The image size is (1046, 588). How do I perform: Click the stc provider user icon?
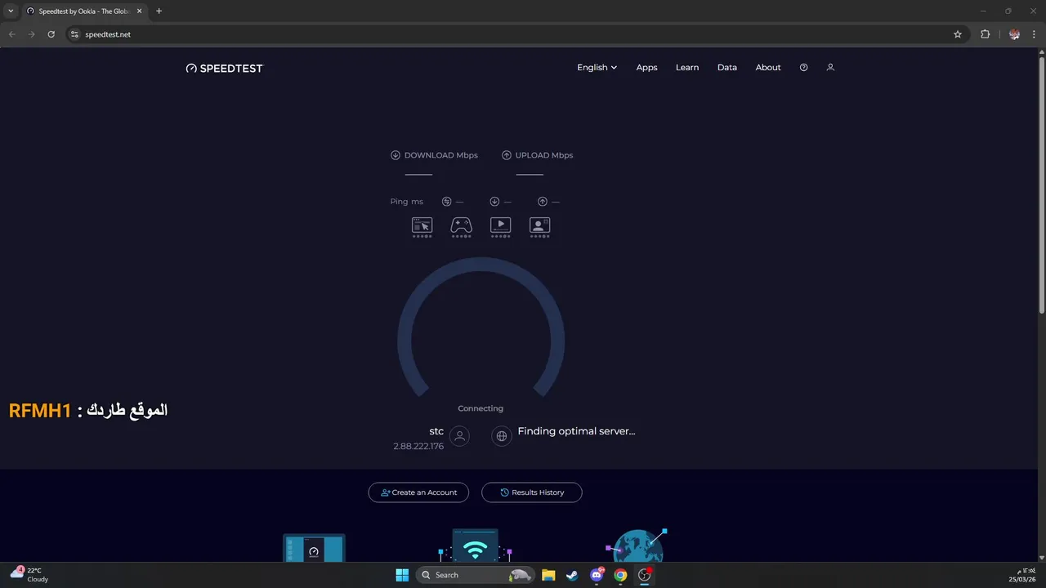click(460, 436)
